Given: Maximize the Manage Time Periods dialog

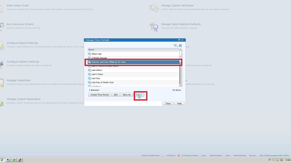Looking at the screenshot, I should (179, 40).
